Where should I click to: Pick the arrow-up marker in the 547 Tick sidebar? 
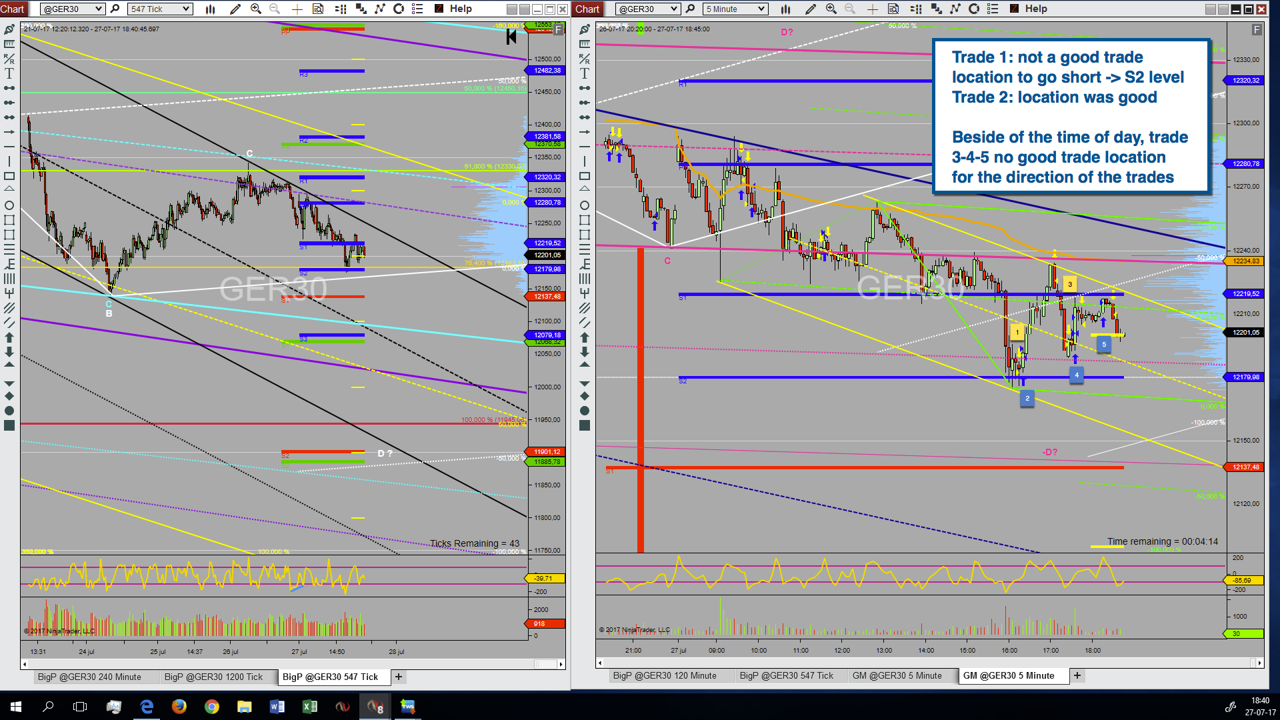(9, 337)
